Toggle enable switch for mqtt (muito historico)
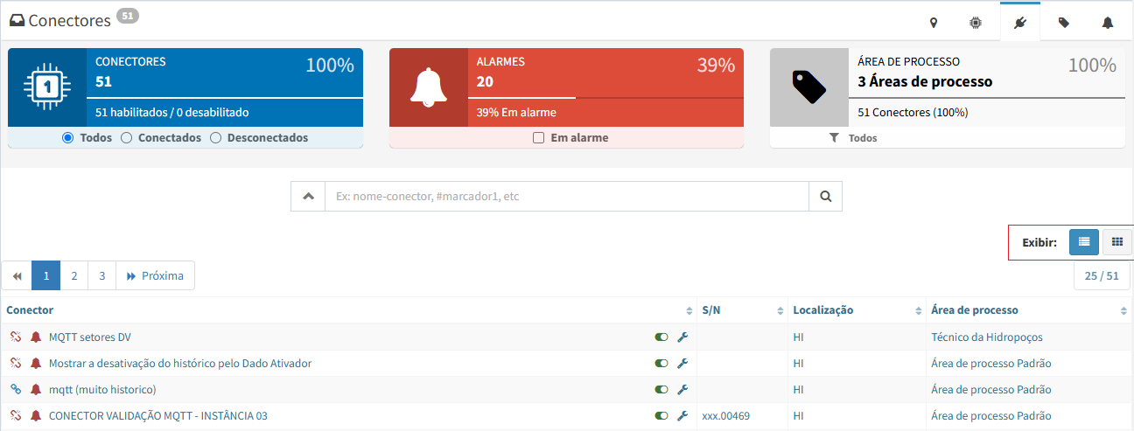1134x431 pixels. point(661,389)
